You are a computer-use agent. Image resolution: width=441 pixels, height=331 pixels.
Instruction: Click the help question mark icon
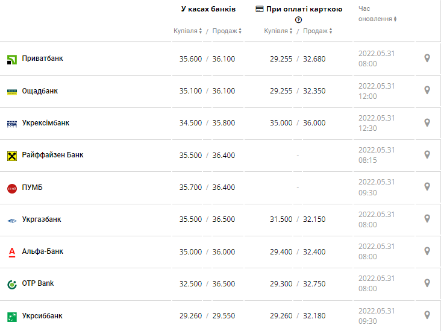tap(298, 20)
